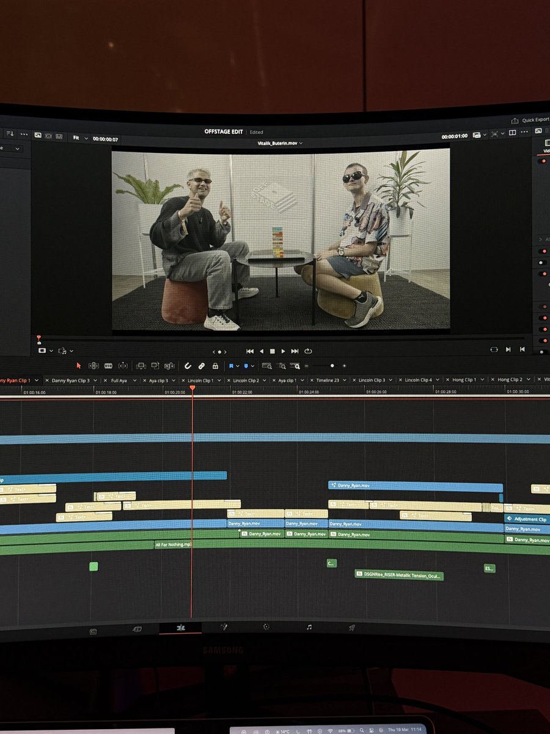This screenshot has width=550, height=734.
Task: Click the playhead on the timeline ruler
Action: pyautogui.click(x=193, y=388)
